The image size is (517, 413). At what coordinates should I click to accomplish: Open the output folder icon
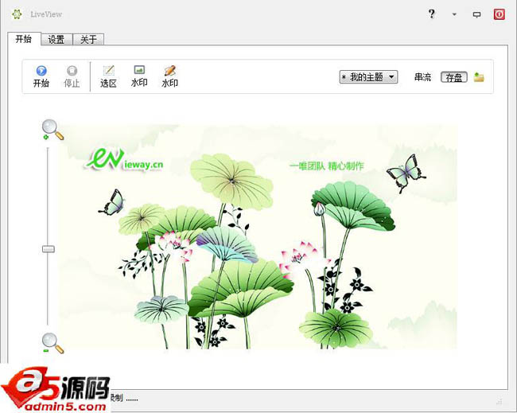tap(479, 77)
